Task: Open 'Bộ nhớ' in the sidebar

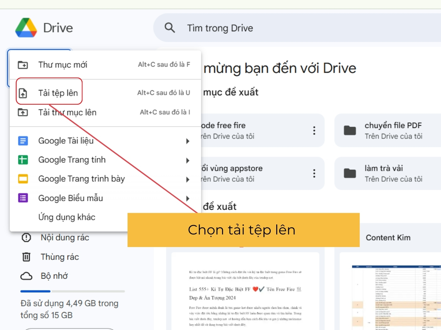Action: 54,276
